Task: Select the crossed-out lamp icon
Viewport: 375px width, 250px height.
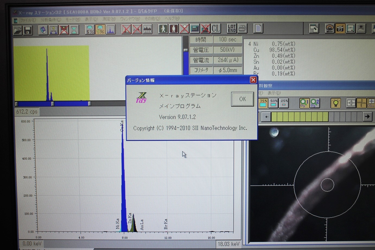Action: point(184,29)
